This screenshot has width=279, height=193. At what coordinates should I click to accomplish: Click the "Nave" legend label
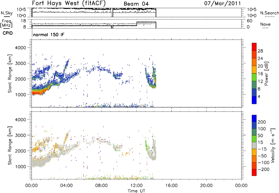(x=265, y=24)
